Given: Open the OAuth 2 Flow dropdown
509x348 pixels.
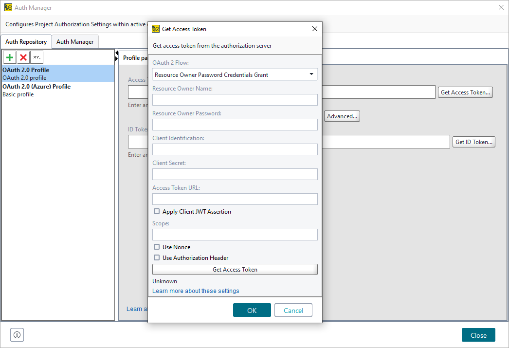Looking at the screenshot, I should point(310,74).
